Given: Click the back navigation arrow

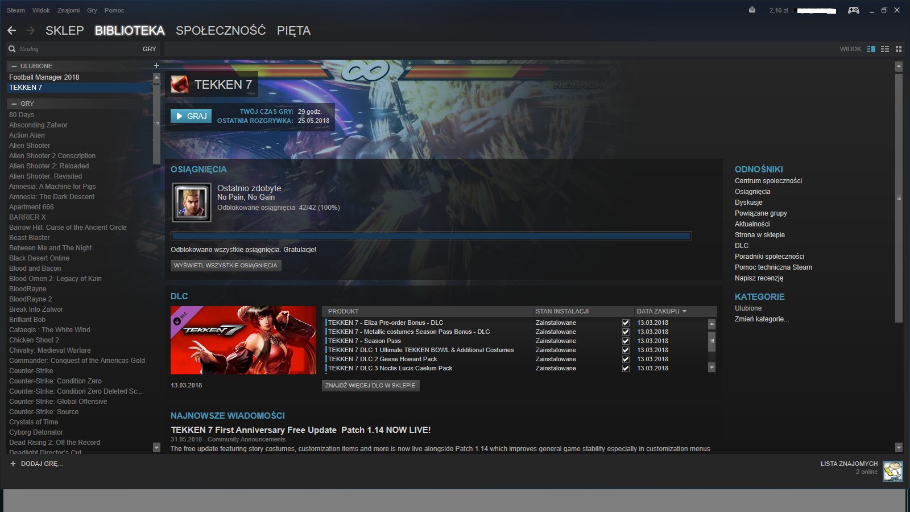Looking at the screenshot, I should (11, 30).
